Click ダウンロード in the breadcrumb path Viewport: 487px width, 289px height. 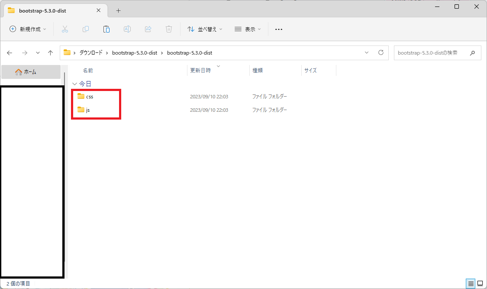pyautogui.click(x=91, y=53)
